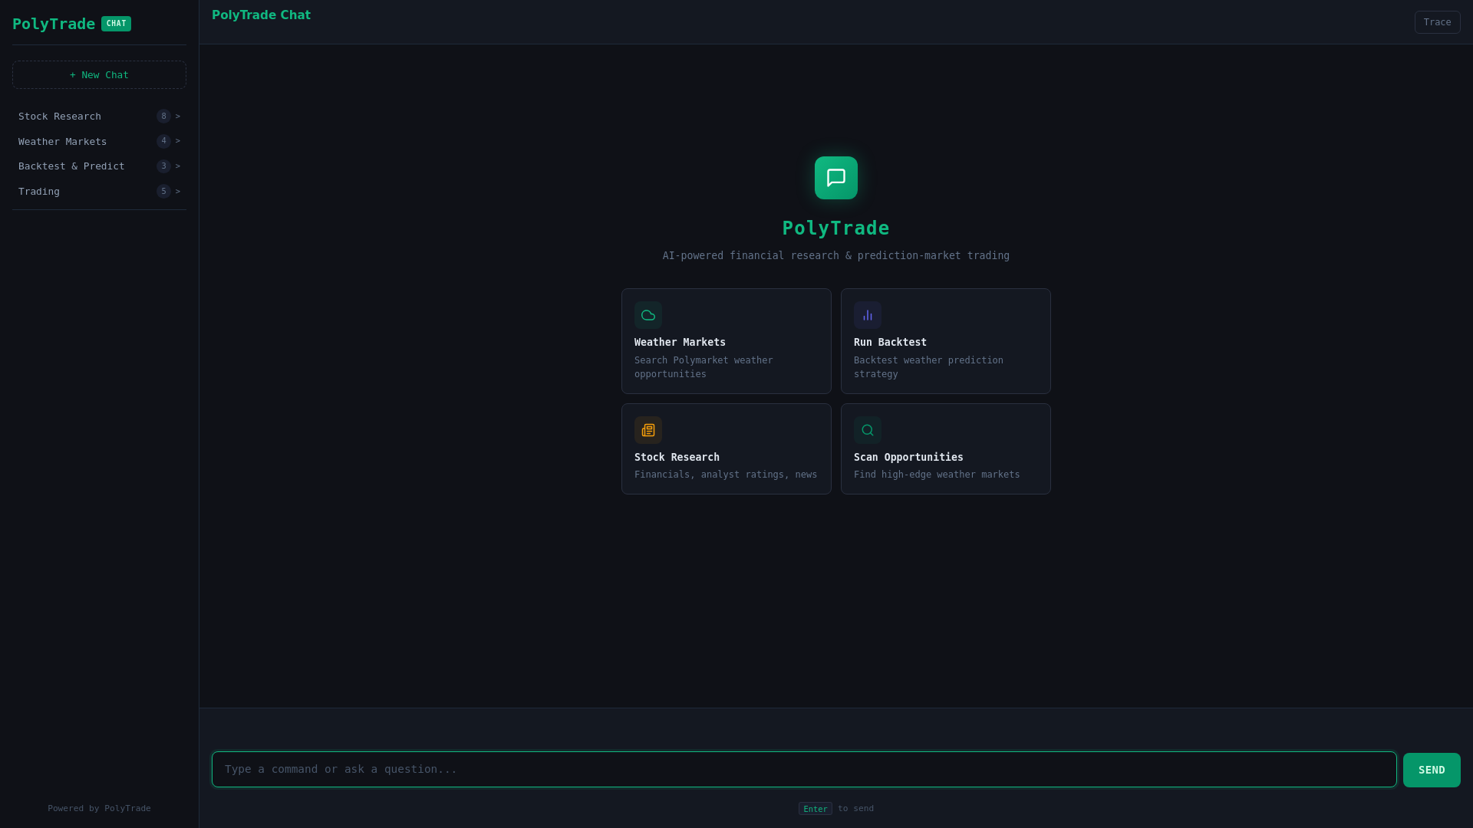Click the magnifier icon on Scan Opportunities card
1473x828 pixels.
868,430
